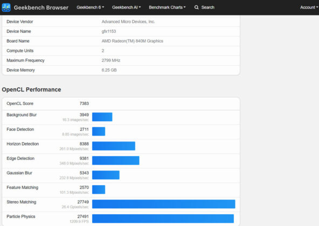Viewport: 319px width, 226px height.
Task: Click the Device Memory label
Action: tap(20, 70)
